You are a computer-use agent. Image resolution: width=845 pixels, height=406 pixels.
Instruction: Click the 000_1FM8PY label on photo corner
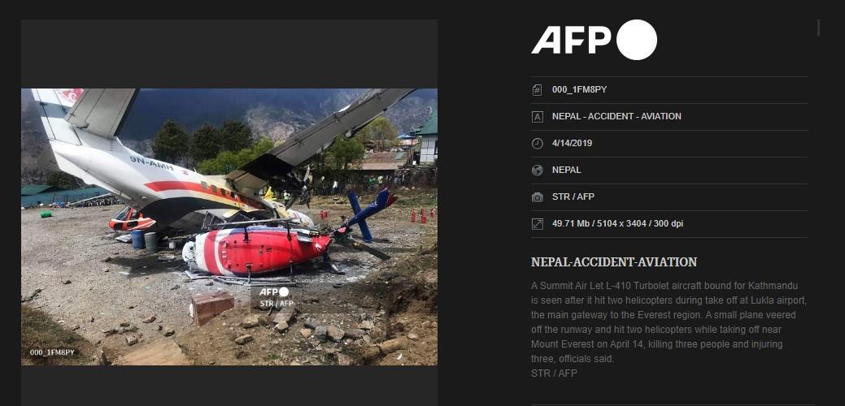click(52, 352)
